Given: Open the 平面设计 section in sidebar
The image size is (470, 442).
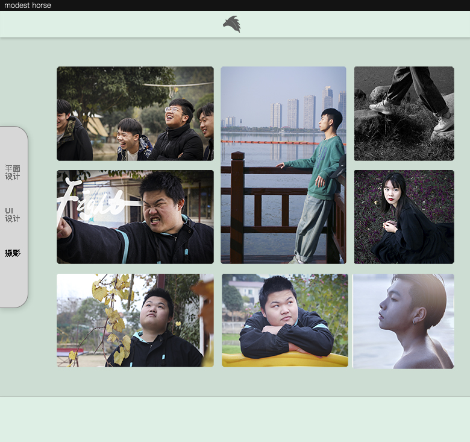Looking at the screenshot, I should [12, 172].
